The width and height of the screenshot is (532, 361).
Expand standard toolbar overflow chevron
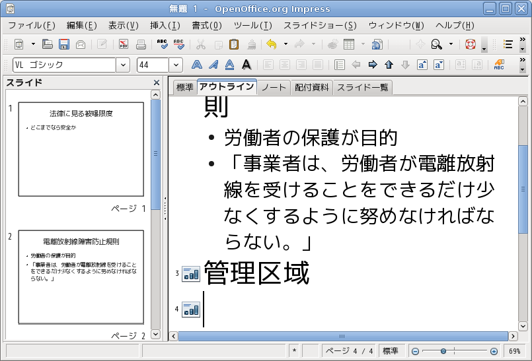pos(523,40)
